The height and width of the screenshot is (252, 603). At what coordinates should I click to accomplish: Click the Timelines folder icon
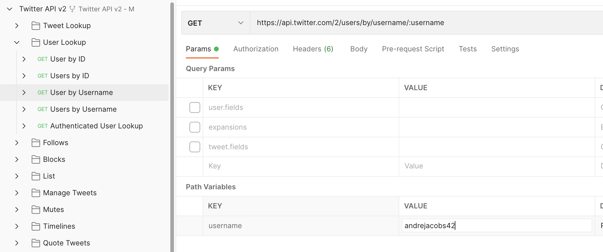click(36, 226)
